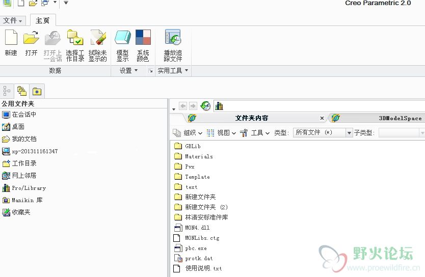Select the 使用说明.txt file

[x=198, y=269]
